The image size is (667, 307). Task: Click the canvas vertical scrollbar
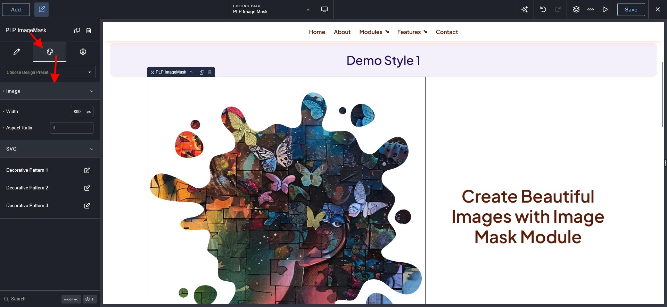click(662, 94)
